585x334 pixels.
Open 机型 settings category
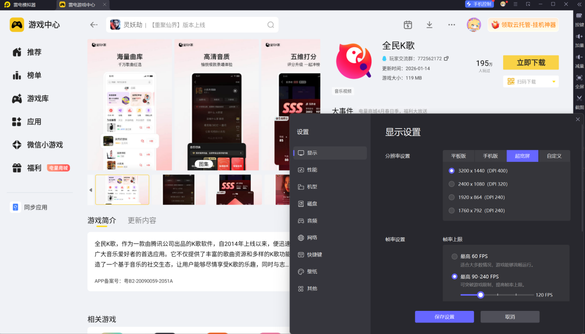coord(330,187)
